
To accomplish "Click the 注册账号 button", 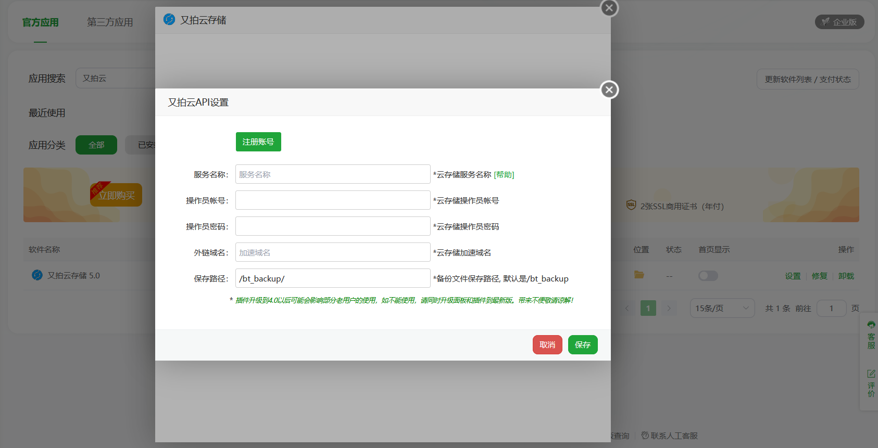I will coord(258,142).
